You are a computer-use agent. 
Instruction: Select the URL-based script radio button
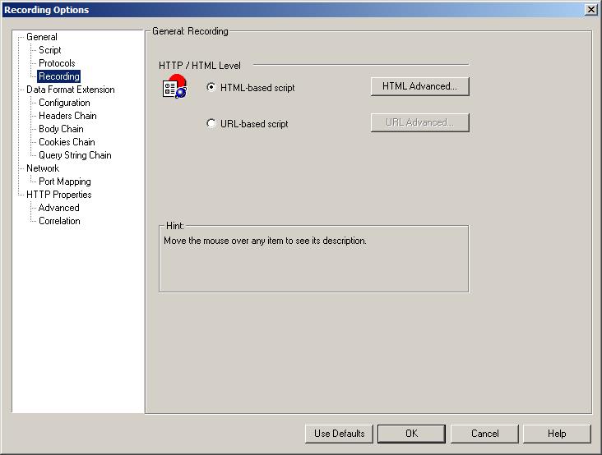[x=211, y=123]
